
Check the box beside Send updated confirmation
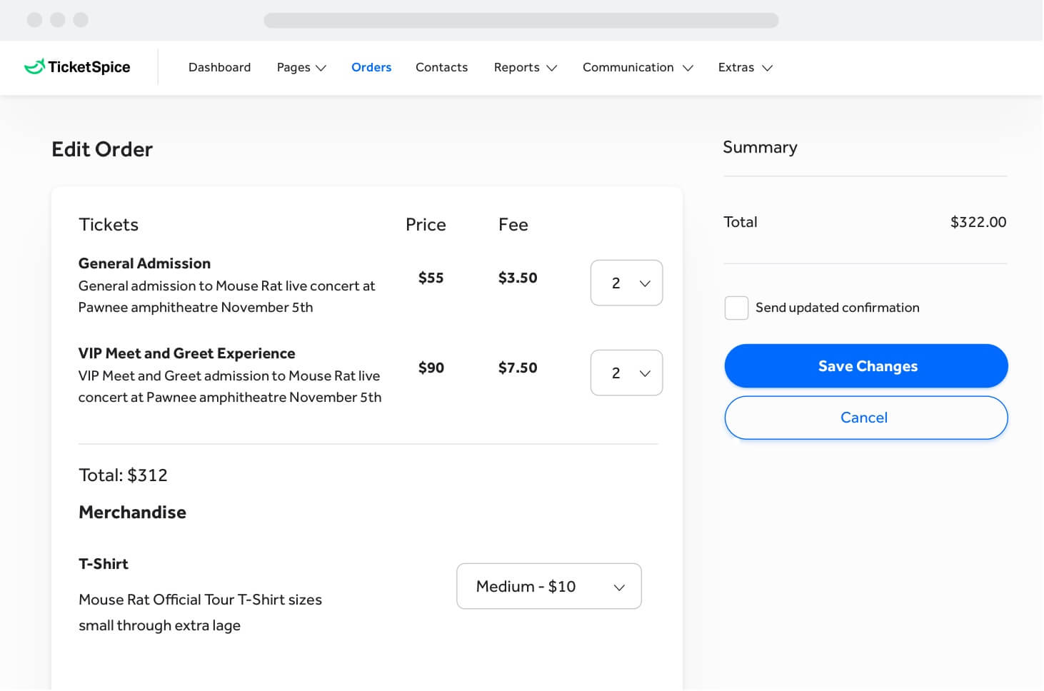coord(736,308)
